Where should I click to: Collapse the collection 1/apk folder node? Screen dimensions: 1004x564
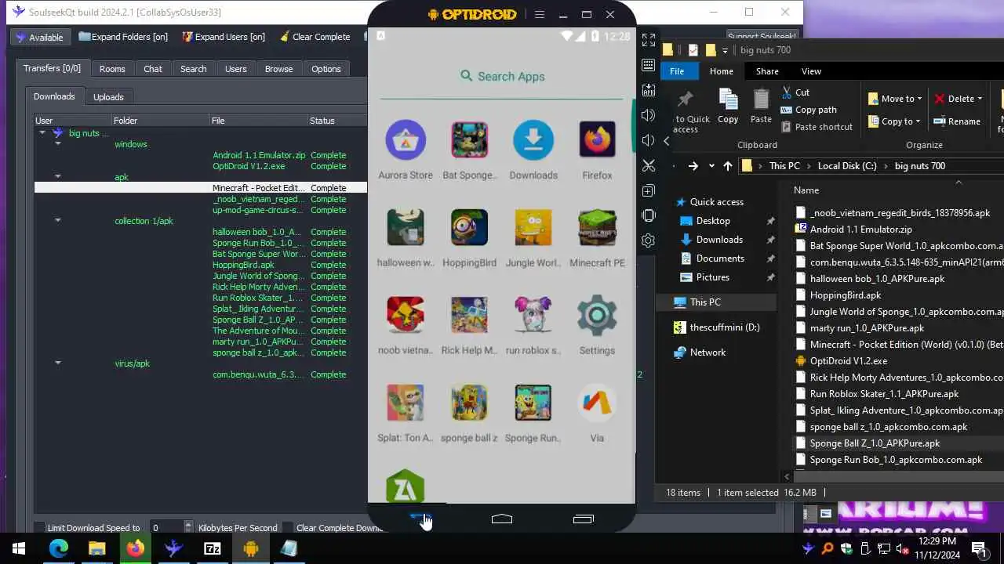pos(58,221)
